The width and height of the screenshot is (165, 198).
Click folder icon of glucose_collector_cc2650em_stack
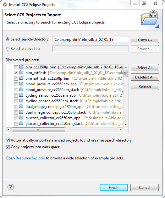[21, 123]
